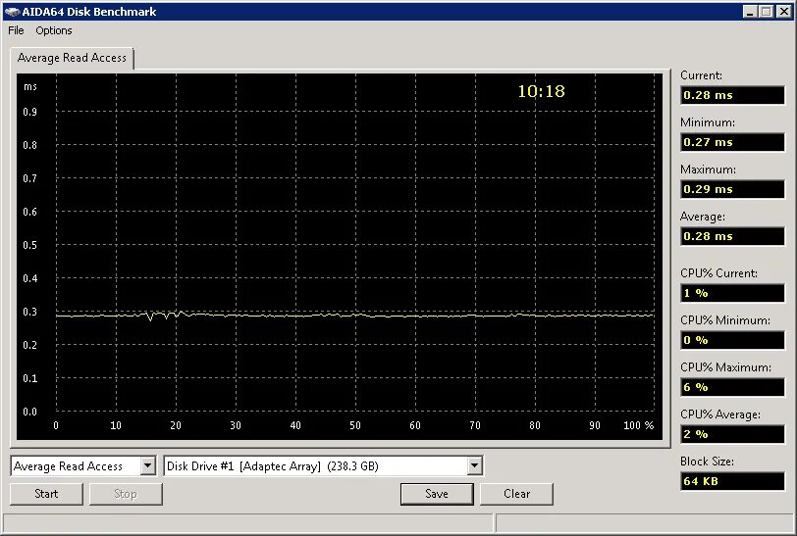Click the Block Size 64 KB value
Image resolution: width=797 pixels, height=536 pixels.
pyautogui.click(x=732, y=481)
